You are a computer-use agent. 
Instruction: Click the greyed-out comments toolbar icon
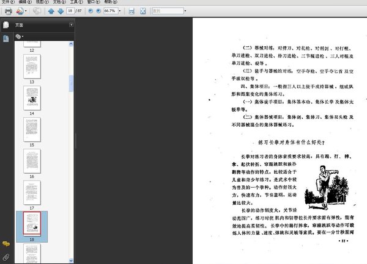click(37, 11)
